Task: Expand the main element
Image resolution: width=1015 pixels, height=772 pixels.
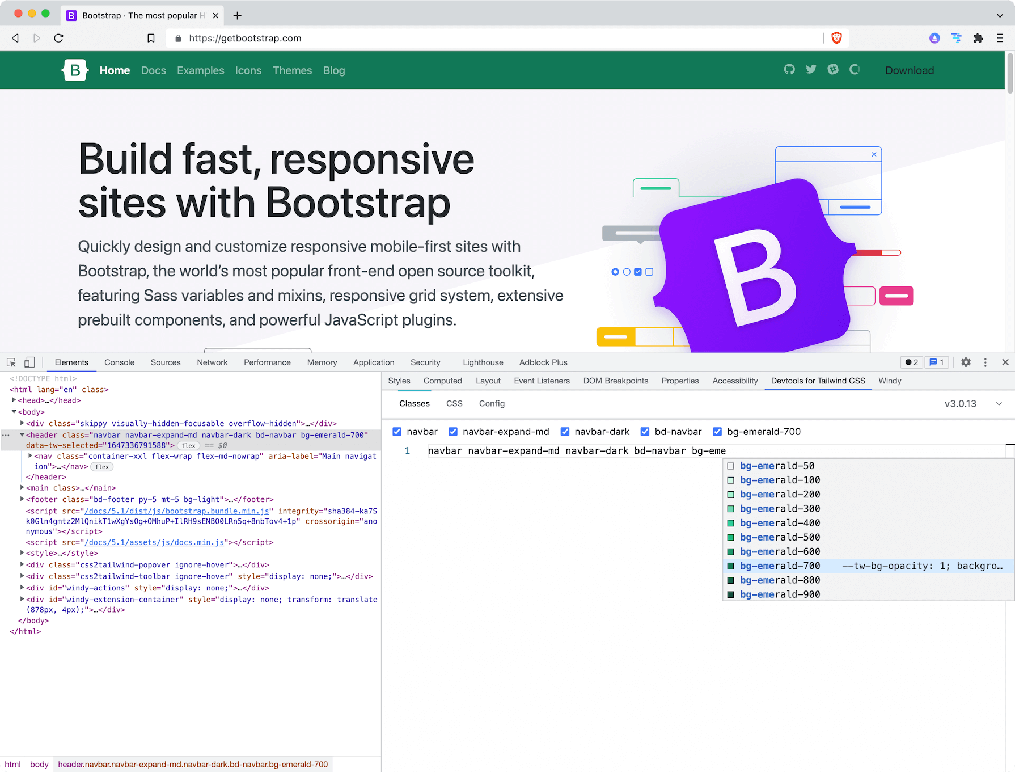Action: coord(22,488)
